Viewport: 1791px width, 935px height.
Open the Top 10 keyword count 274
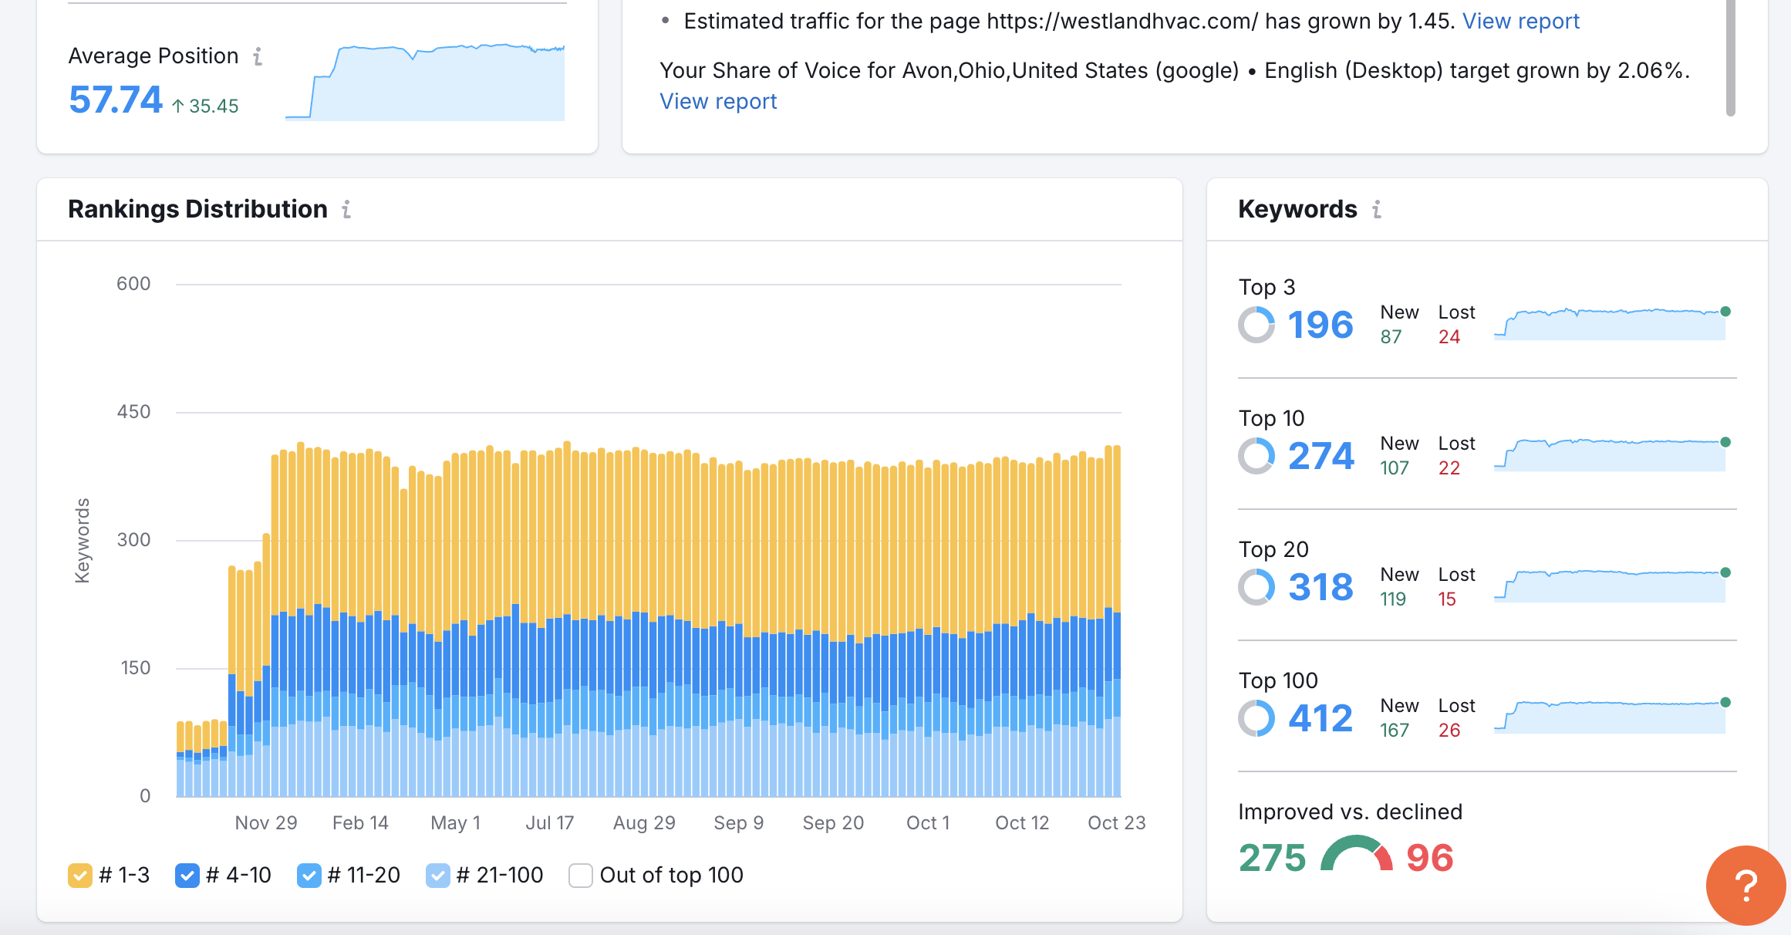click(1321, 456)
